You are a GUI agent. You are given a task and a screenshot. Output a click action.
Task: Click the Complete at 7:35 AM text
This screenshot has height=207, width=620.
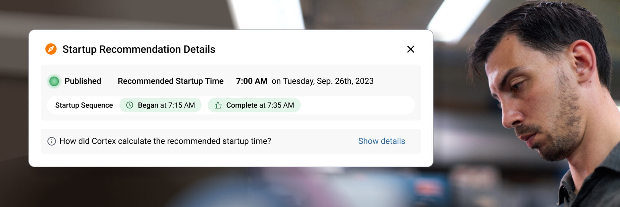point(260,105)
